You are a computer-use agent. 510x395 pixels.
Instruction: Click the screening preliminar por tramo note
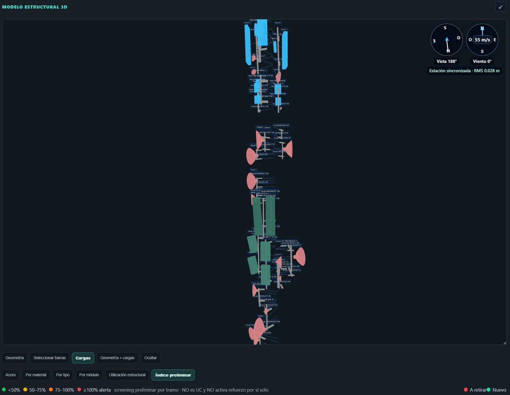click(191, 390)
